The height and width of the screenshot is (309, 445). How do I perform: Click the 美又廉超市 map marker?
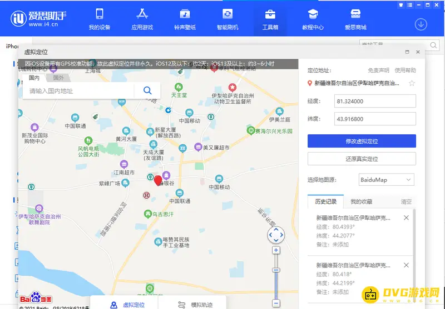[198, 147]
